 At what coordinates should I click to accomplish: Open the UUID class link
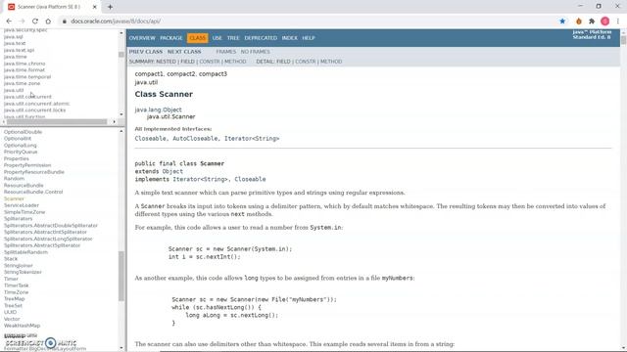[x=11, y=312]
